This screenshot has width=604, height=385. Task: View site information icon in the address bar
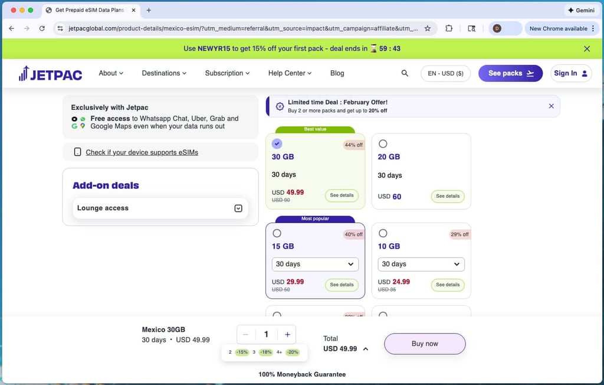tap(60, 28)
